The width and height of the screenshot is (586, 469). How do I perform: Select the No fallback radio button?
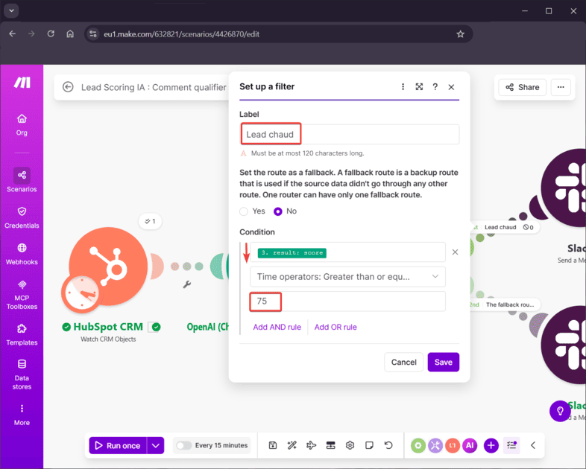[278, 211]
